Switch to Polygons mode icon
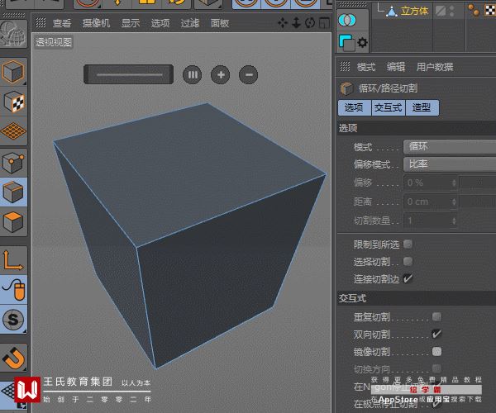Image resolution: width=496 pixels, height=413 pixels. pyautogui.click(x=13, y=222)
